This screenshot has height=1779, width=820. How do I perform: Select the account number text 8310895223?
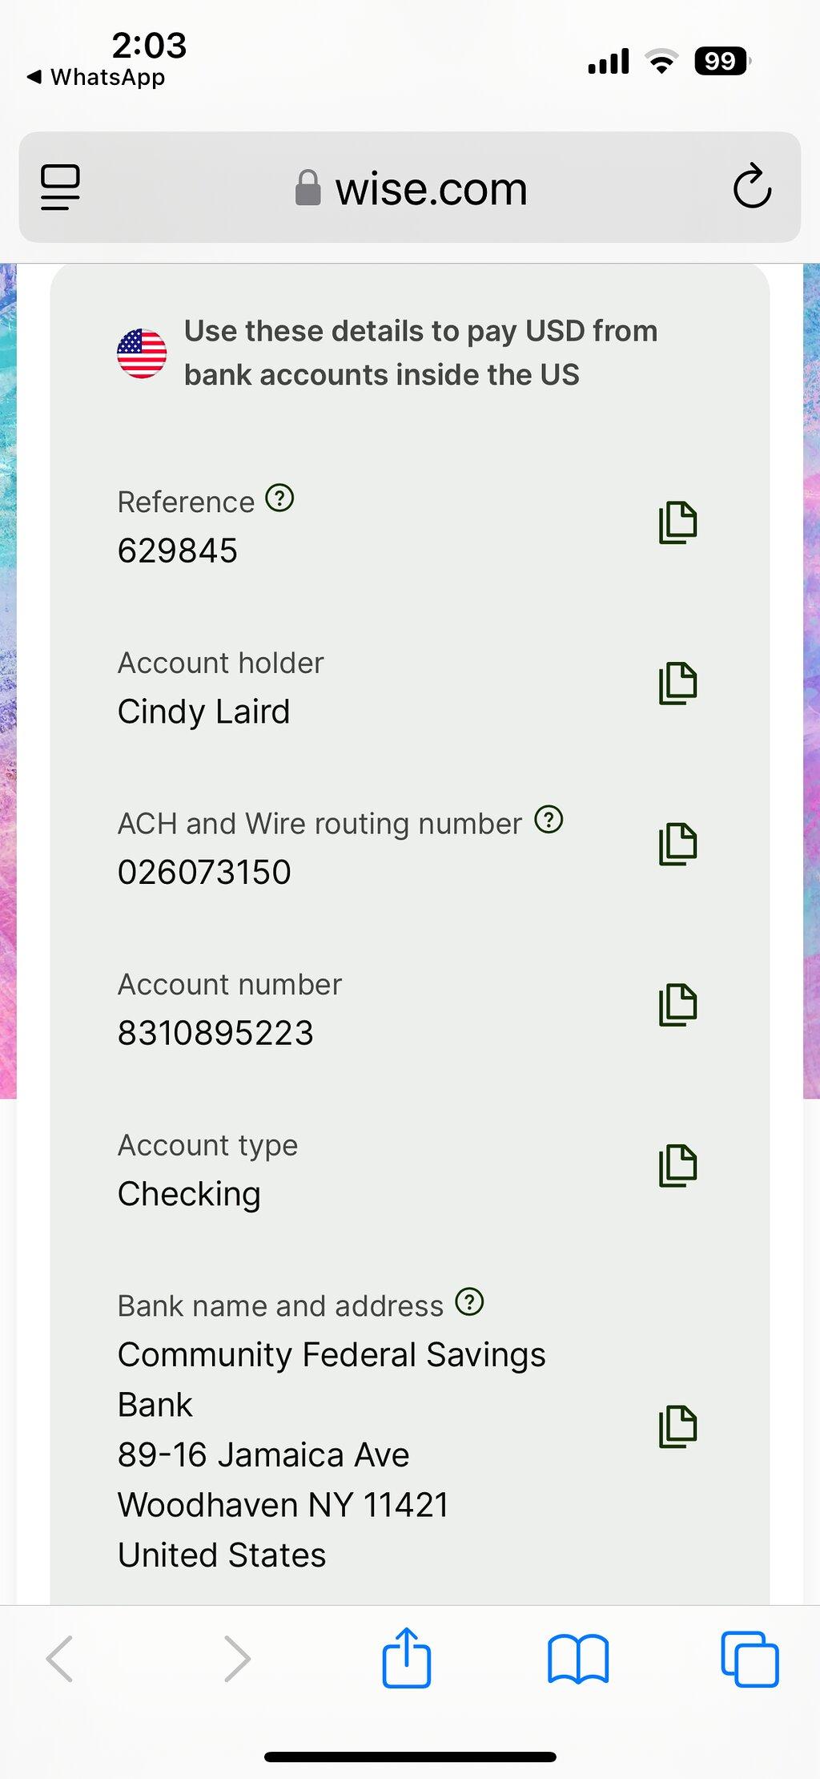tap(215, 1033)
